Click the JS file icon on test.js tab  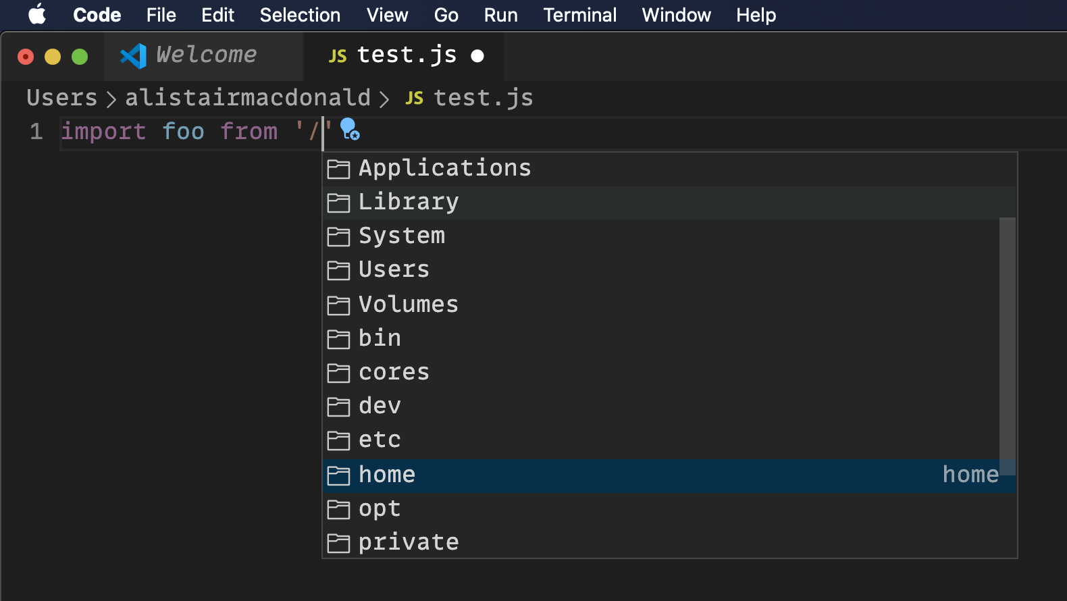[x=338, y=56]
